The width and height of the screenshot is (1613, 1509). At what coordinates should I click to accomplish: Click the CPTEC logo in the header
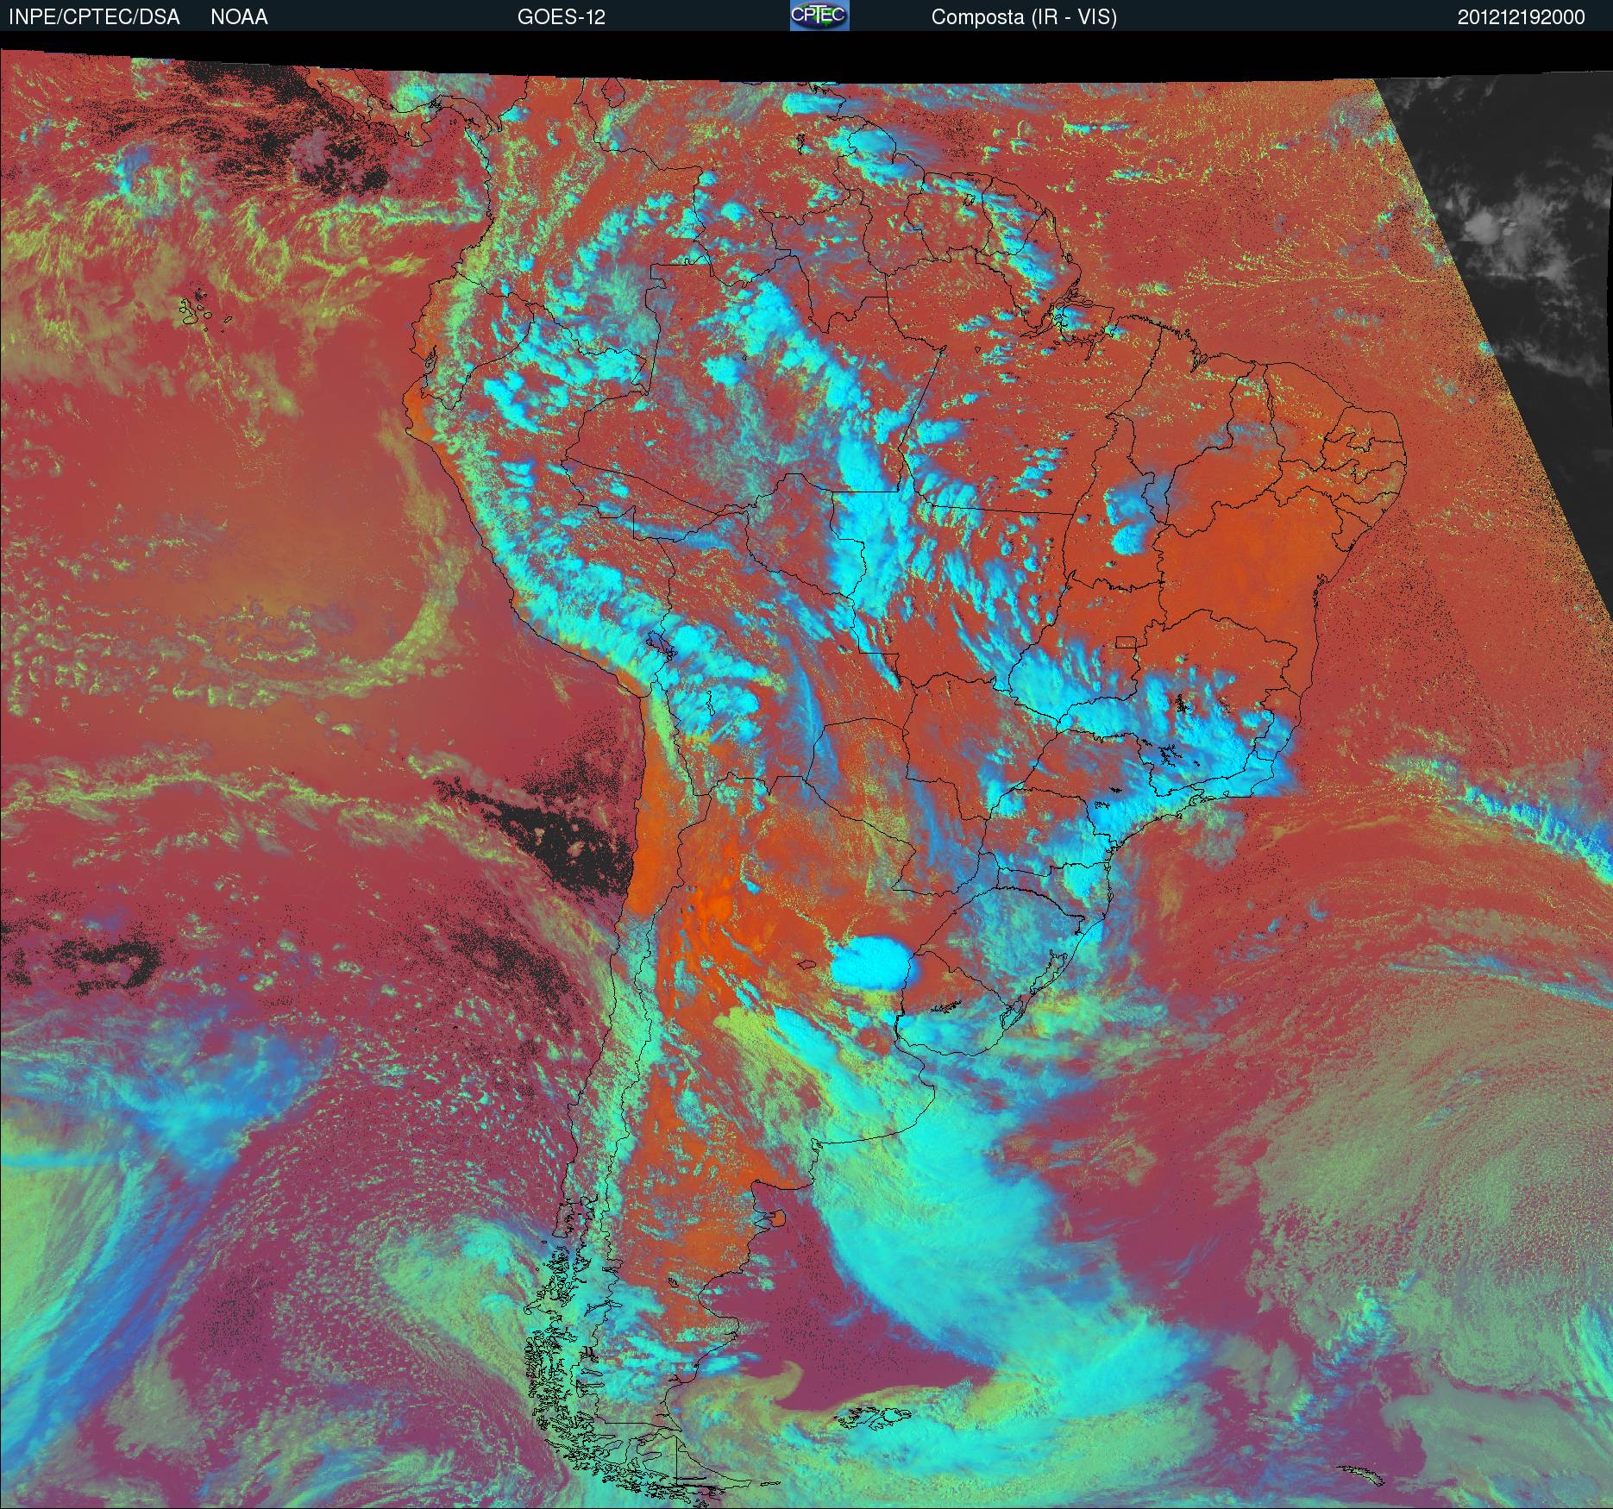(819, 16)
